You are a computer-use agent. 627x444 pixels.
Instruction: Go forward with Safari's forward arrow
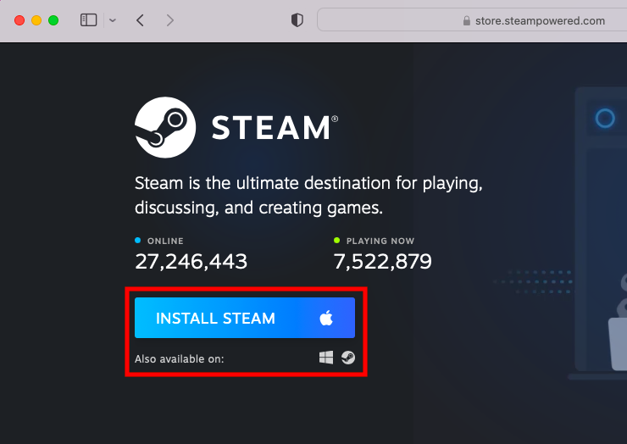click(x=170, y=20)
